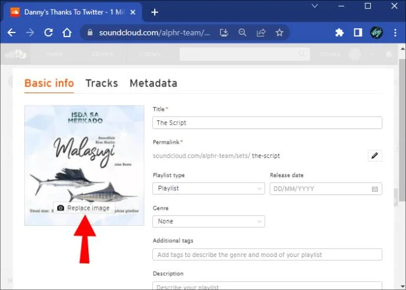406x290 pixels.
Task: Open the zoom magnifier in address bar
Action: coord(242,32)
